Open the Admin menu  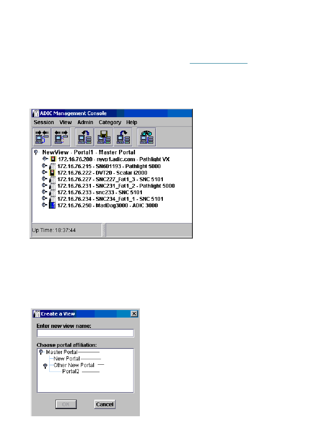click(x=85, y=122)
